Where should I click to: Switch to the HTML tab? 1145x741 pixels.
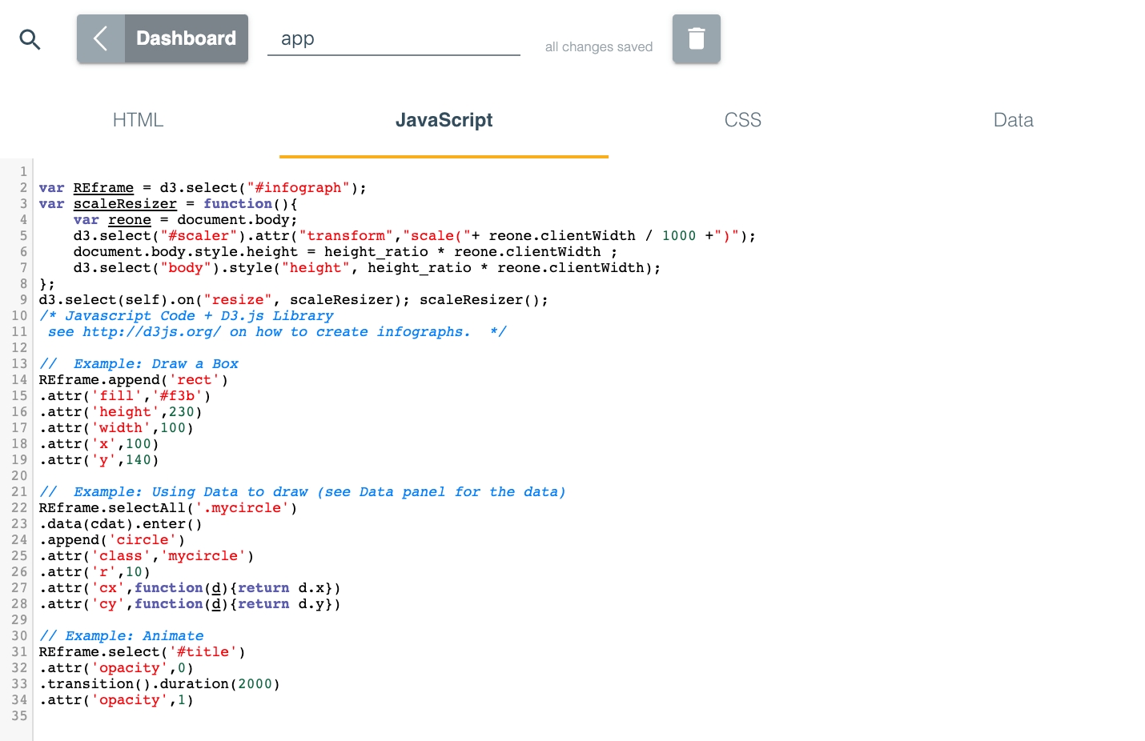[x=138, y=120]
